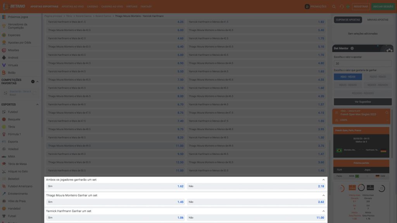Click Thiago Moura Monteiro e Menos de 42.5 odd 5.40
Image resolution: width=397 pixels, height=223 pixels.
pos(256,30)
